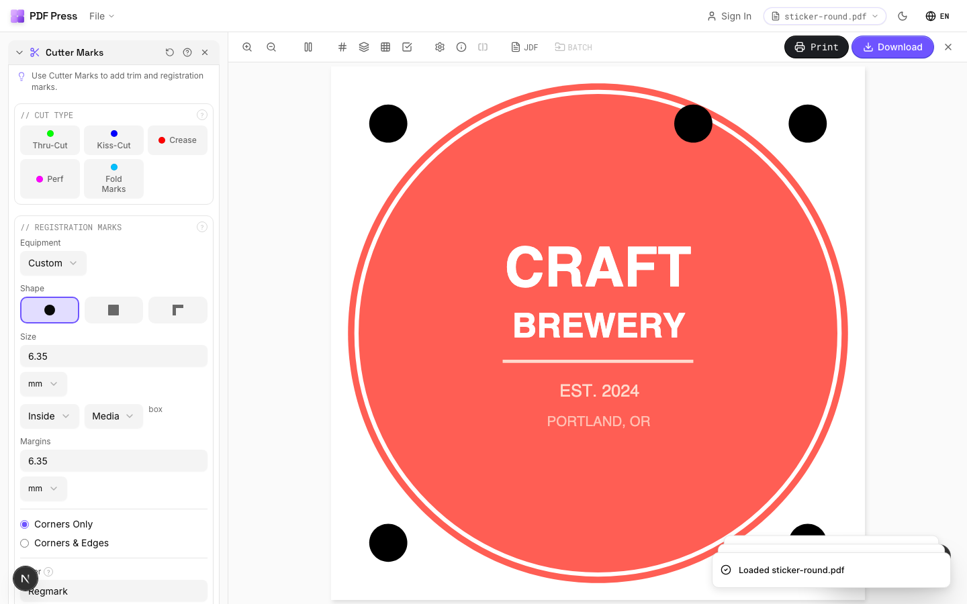Click the PDF Press brand name
This screenshot has height=604, width=967.
[x=54, y=16]
